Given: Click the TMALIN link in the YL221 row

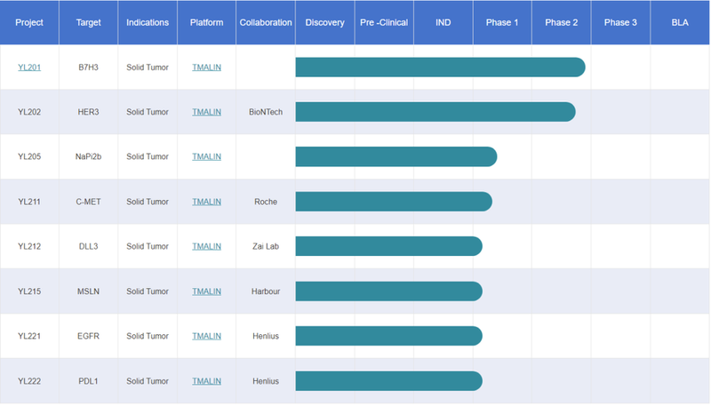Looking at the screenshot, I should point(206,336).
